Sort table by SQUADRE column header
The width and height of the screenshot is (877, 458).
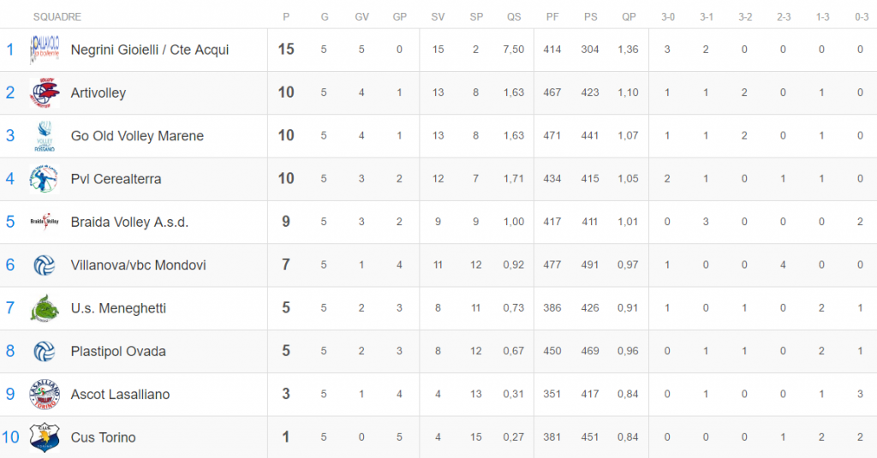point(57,17)
